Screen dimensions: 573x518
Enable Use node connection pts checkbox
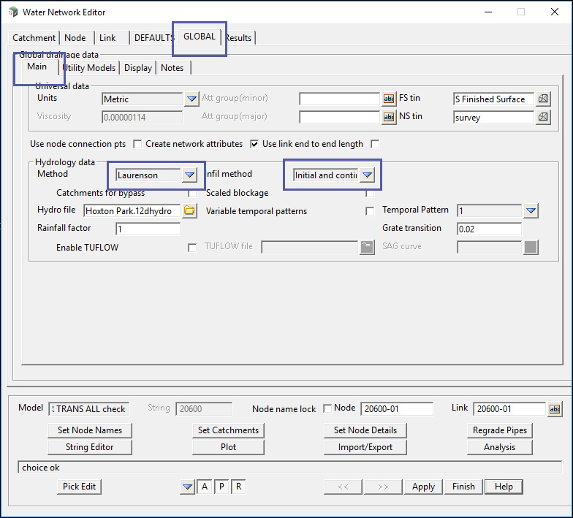(137, 144)
